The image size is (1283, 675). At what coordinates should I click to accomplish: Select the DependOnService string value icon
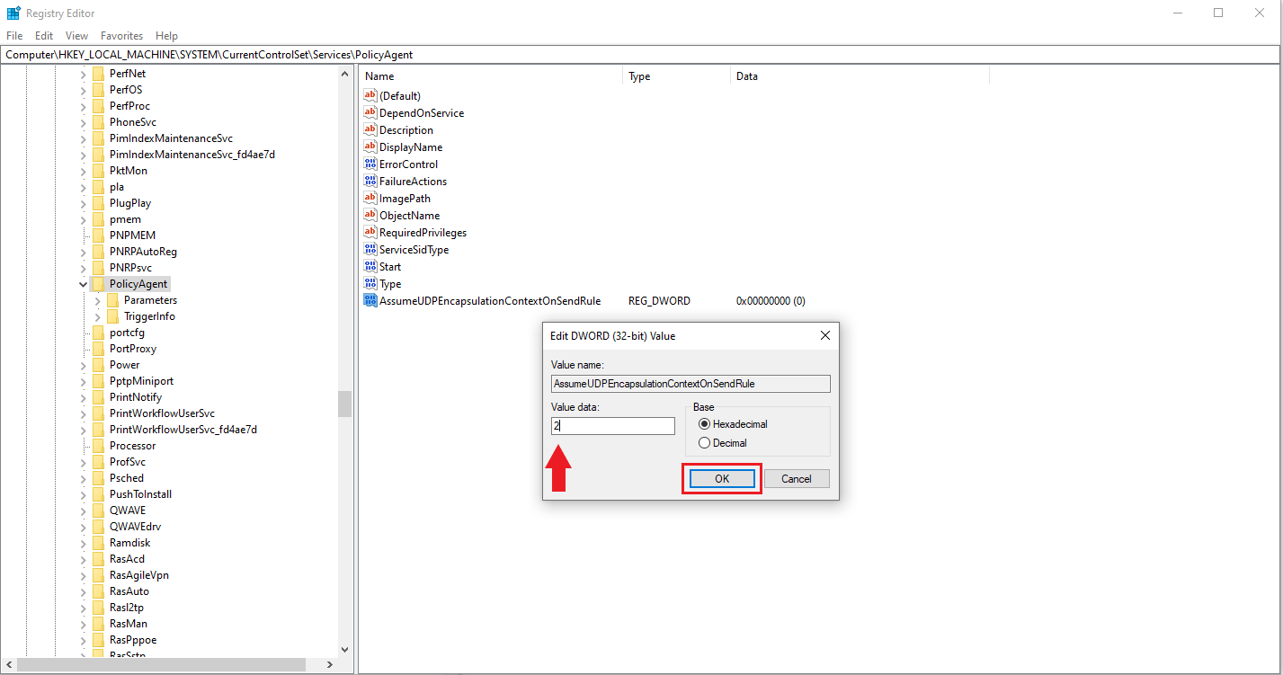(370, 112)
